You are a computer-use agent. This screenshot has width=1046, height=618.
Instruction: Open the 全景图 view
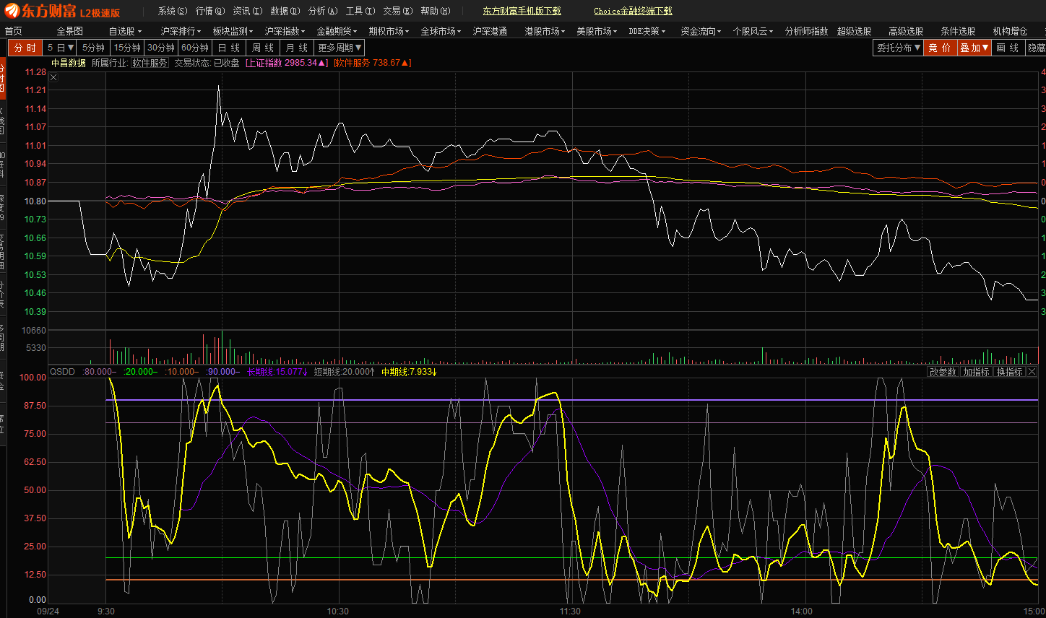click(x=70, y=31)
